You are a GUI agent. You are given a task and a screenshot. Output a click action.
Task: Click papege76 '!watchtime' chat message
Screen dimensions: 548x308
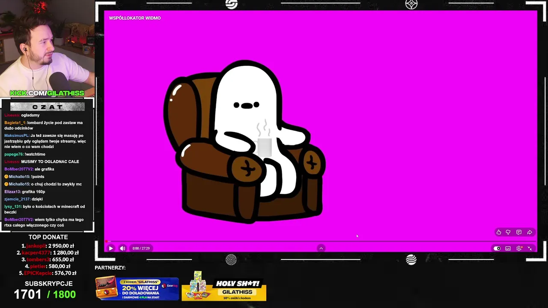pos(25,154)
